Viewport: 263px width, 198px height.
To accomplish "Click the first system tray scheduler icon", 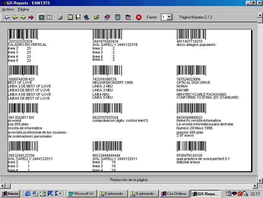I will coord(229,194).
